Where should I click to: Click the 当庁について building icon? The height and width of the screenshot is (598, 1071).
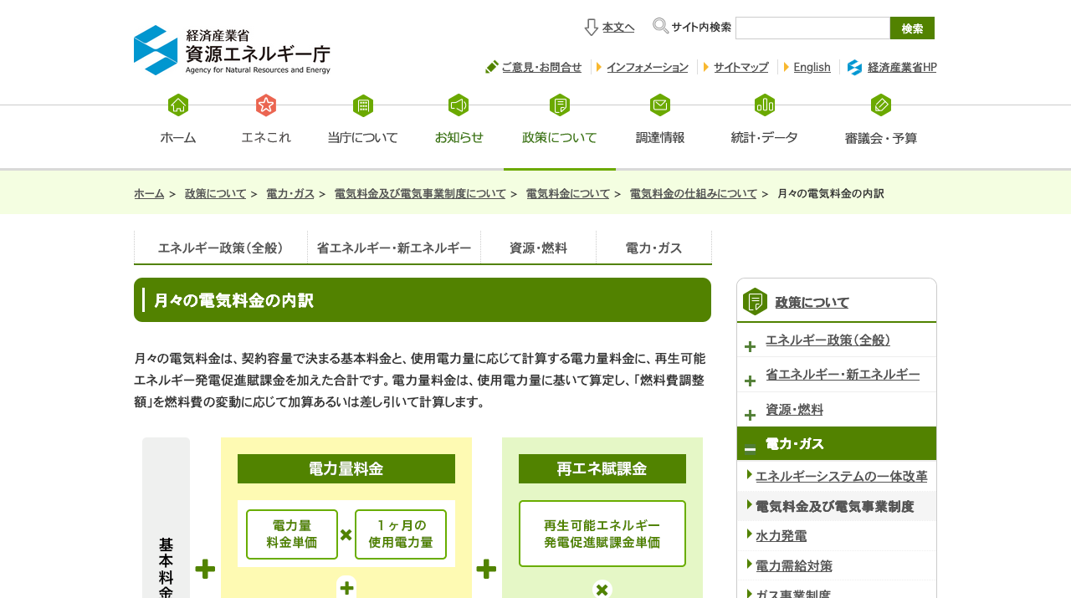(363, 105)
